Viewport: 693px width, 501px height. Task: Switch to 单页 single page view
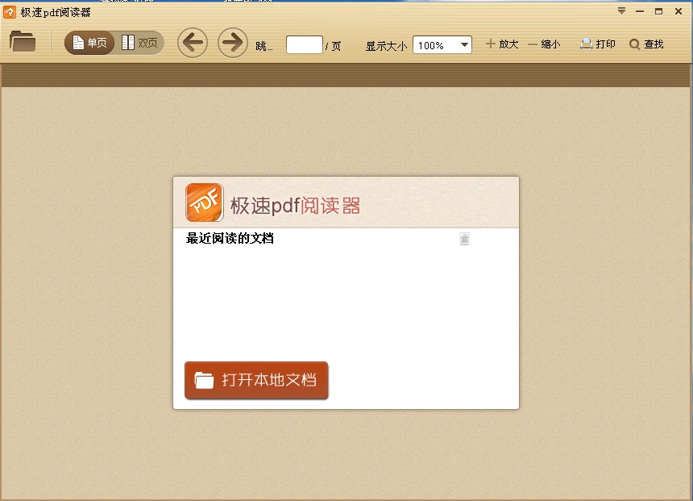pos(89,43)
